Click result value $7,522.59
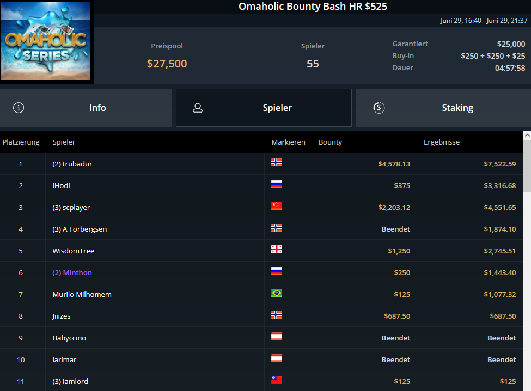This screenshot has height=391, width=531. tap(500, 164)
